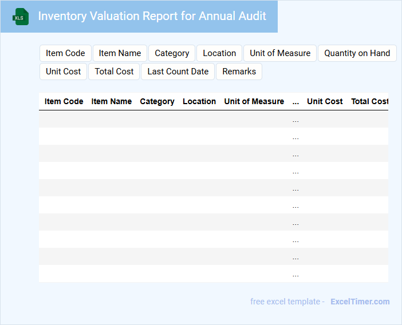Click the Inventory Valuation Report title
The width and height of the screenshot is (402, 325).
152,16
